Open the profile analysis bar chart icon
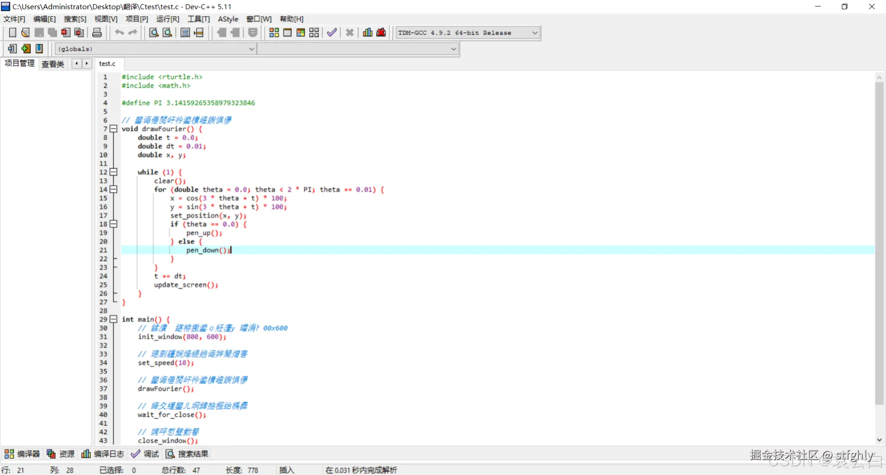The image size is (886, 475). (368, 33)
